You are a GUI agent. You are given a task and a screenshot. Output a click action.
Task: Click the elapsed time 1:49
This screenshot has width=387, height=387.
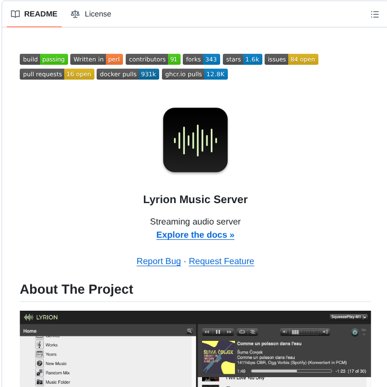coord(242,371)
